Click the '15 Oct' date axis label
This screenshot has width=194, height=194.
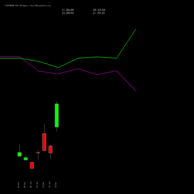point(55,185)
